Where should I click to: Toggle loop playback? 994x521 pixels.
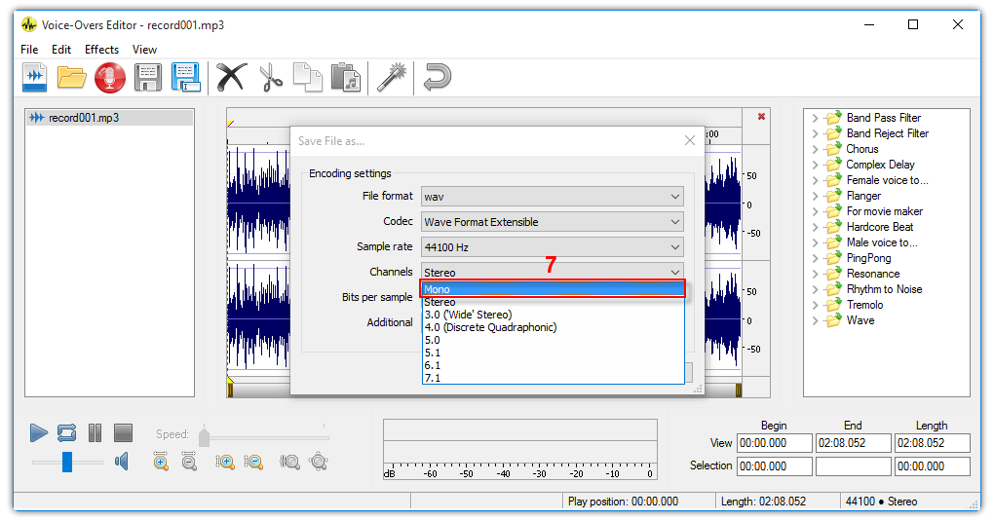pyautogui.click(x=66, y=433)
